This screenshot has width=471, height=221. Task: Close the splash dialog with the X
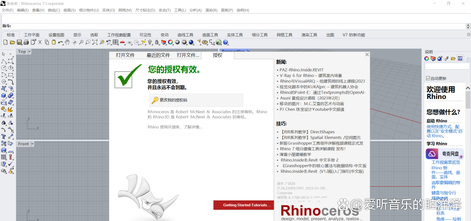[x=367, y=54]
